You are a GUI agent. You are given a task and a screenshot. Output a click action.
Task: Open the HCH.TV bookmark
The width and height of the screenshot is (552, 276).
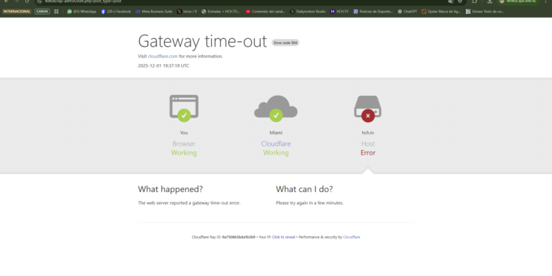[340, 12]
